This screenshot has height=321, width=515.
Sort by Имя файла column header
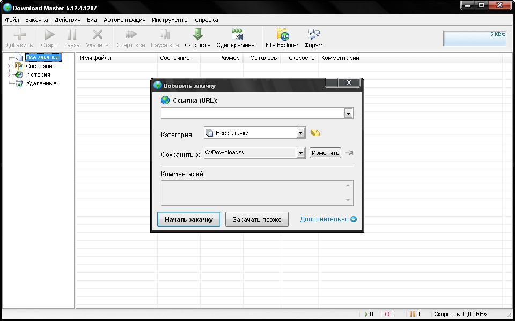(x=117, y=58)
